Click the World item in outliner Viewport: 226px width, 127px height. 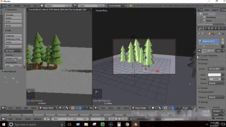pos(209,21)
